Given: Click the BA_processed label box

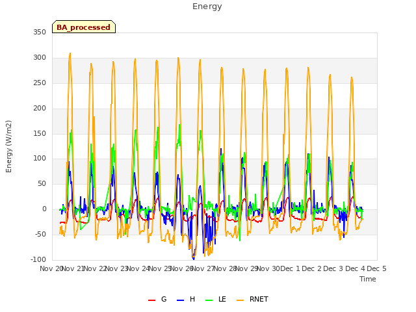Looking at the screenshot, I should pos(84,27).
